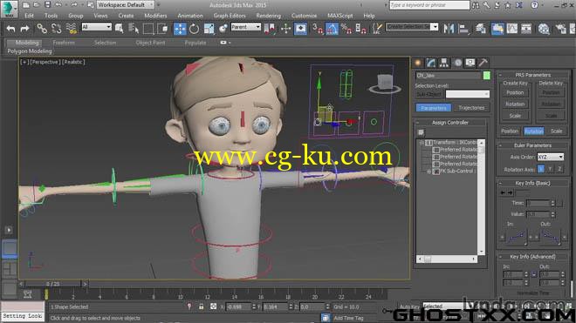Open the Motion command panel tab
This screenshot has width=576, height=323.
[457, 63]
